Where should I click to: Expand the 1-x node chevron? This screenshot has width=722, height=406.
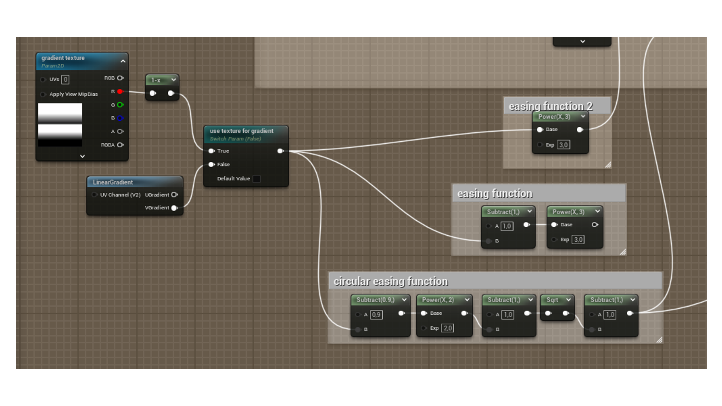click(173, 80)
